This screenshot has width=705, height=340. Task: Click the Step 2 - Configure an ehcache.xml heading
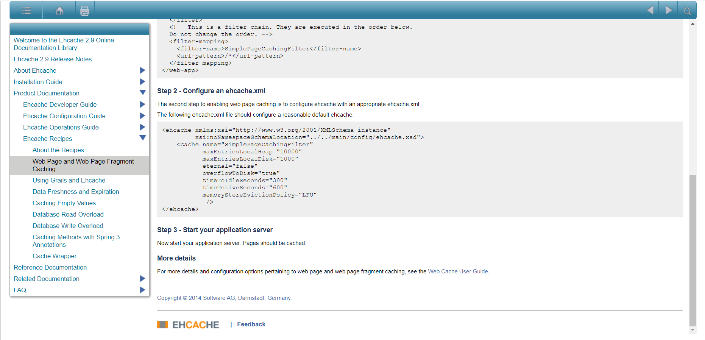211,91
